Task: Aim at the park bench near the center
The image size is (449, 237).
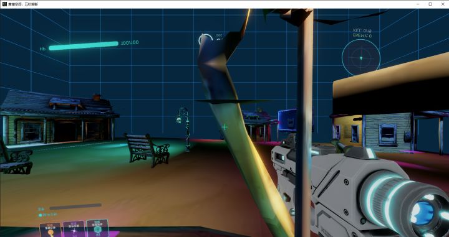Action: (147, 150)
